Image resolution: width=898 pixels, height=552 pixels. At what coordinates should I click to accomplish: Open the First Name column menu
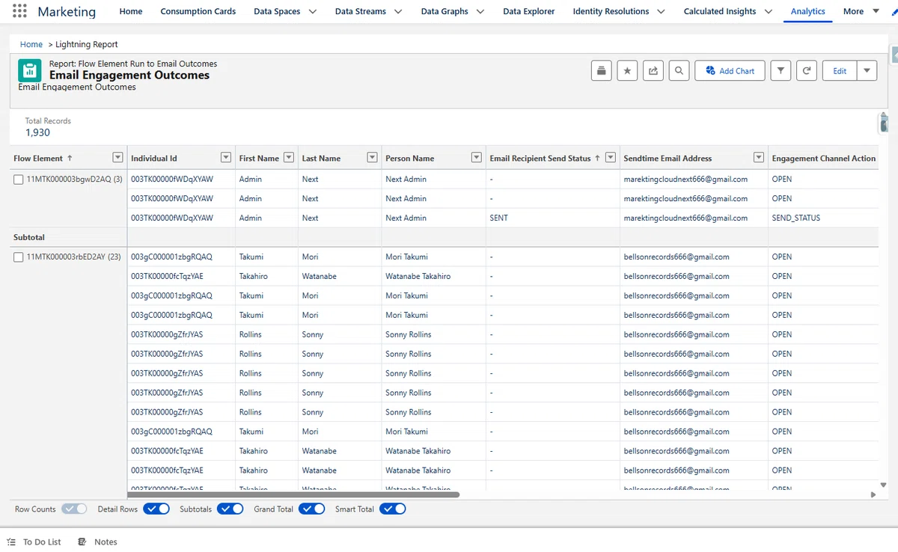click(289, 158)
